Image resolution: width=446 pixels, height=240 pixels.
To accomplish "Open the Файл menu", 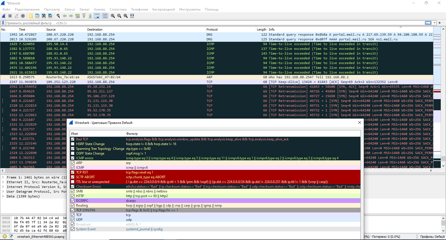I will 6,9.
